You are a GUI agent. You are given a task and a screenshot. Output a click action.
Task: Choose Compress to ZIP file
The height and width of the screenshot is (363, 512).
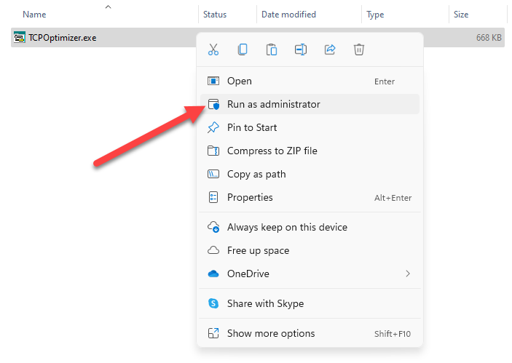coord(272,151)
